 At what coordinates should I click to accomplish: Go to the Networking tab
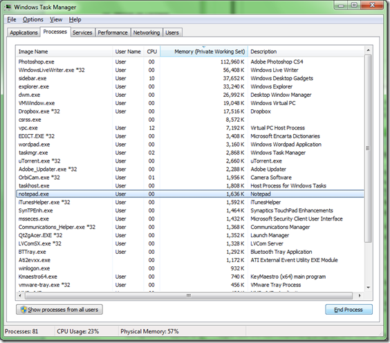coord(147,33)
